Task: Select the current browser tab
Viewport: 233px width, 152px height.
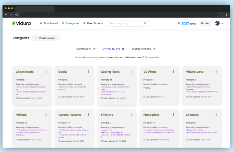Action: point(35,9)
